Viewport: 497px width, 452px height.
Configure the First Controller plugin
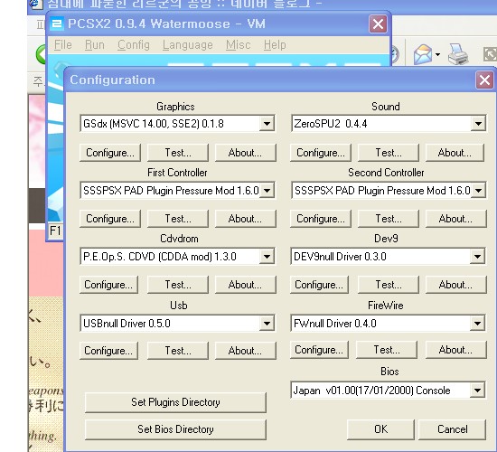pos(110,219)
